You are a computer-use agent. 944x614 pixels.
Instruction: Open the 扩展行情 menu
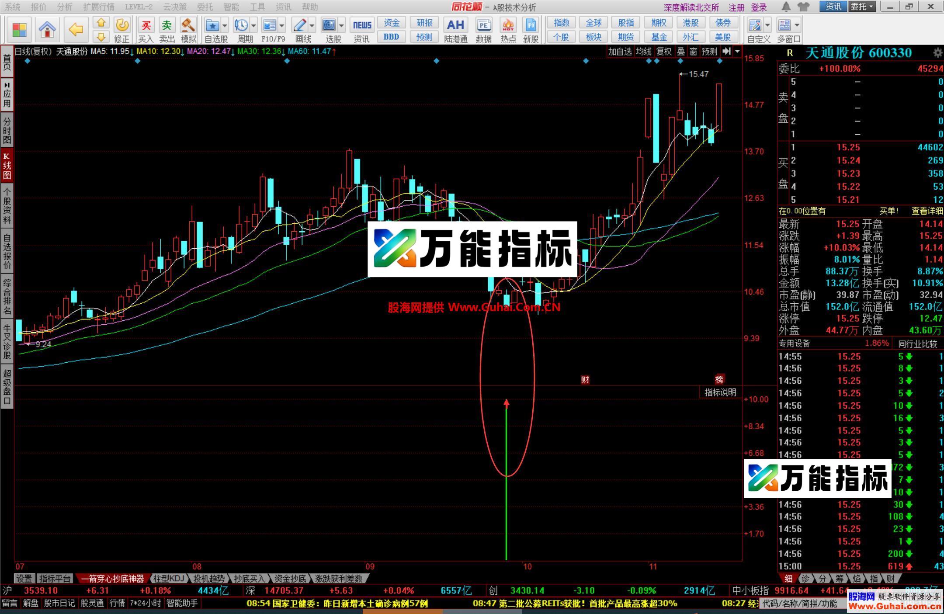point(99,7)
